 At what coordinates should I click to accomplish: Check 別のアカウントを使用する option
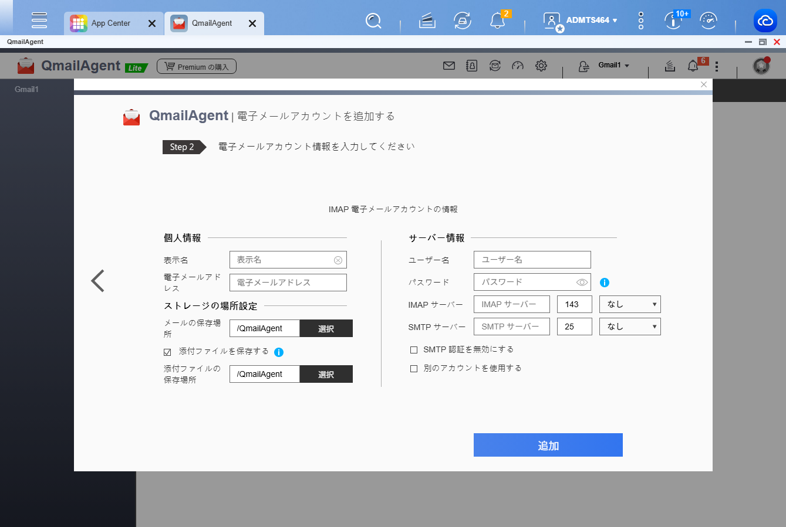[x=414, y=369]
